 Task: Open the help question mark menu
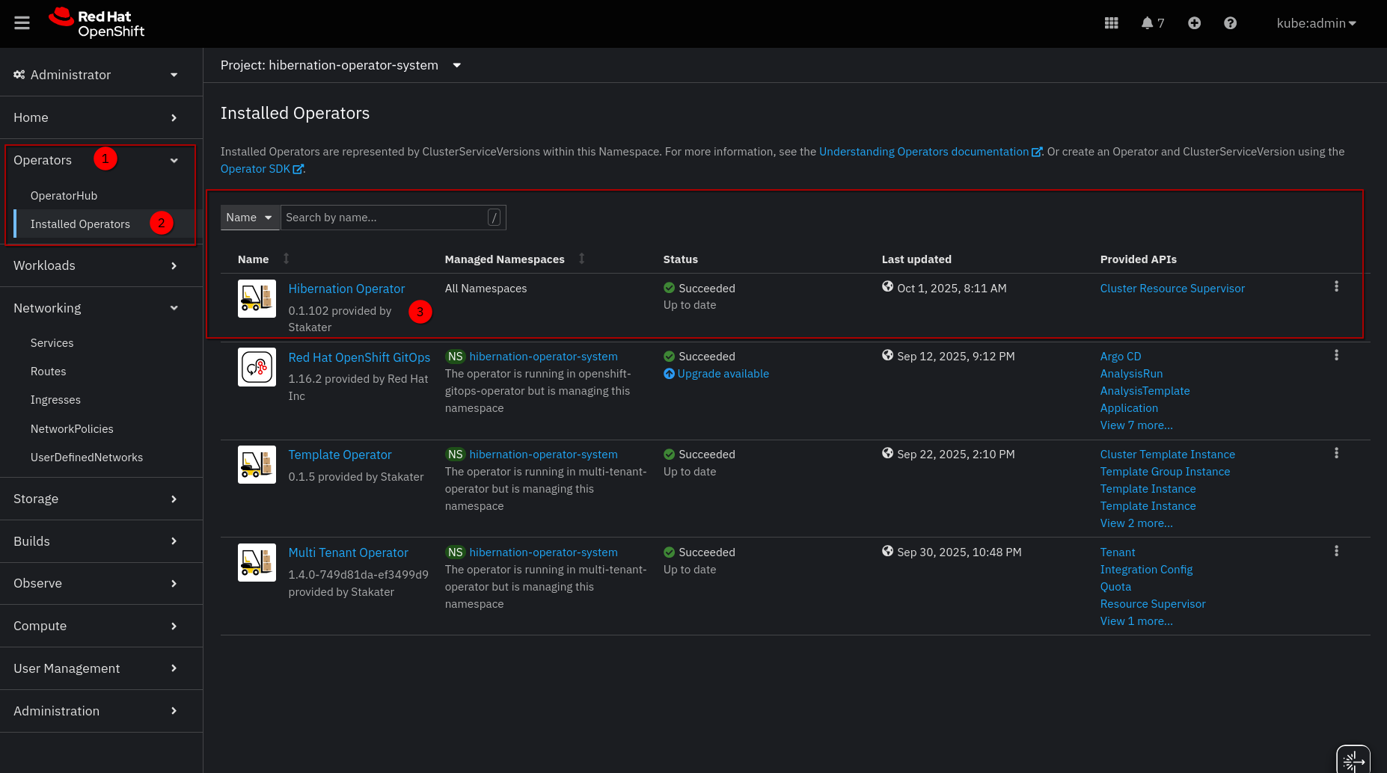click(1230, 23)
